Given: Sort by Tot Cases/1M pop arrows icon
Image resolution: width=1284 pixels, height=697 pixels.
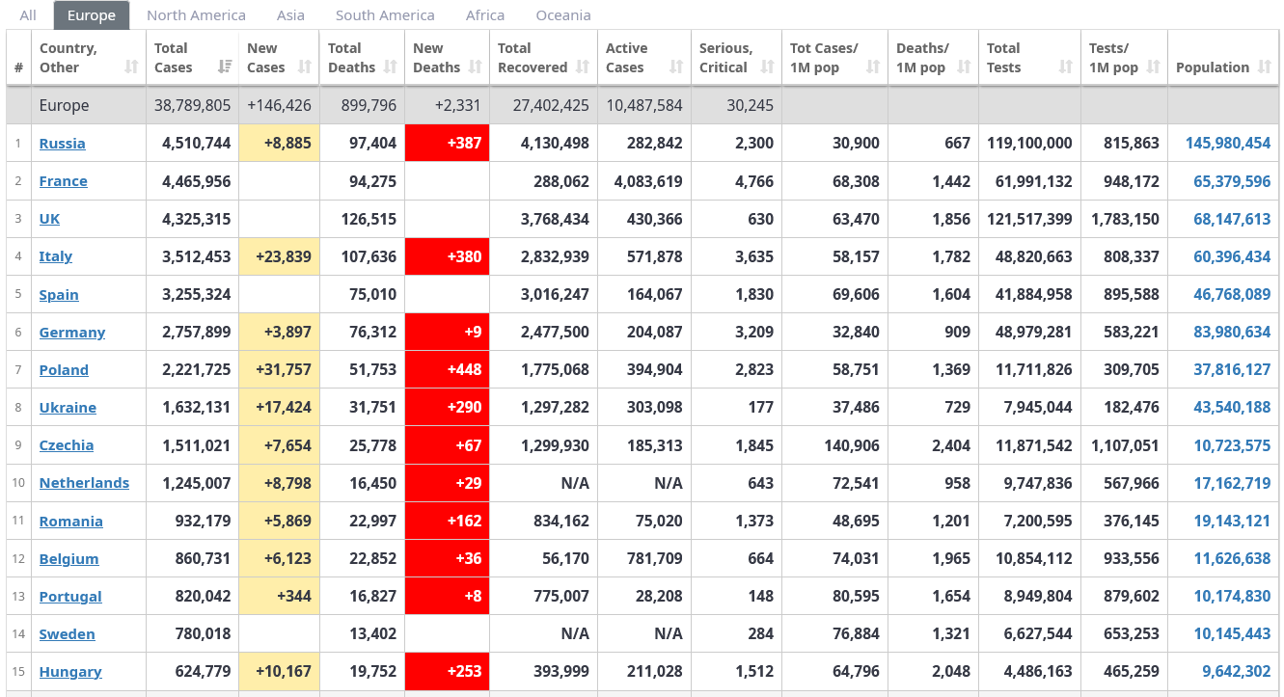Looking at the screenshot, I should click(873, 67).
